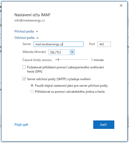The height and width of the screenshot is (143, 129).
Task: Collapse the Odchozí pošta section chevron
Action: pyautogui.click(x=37, y=38)
